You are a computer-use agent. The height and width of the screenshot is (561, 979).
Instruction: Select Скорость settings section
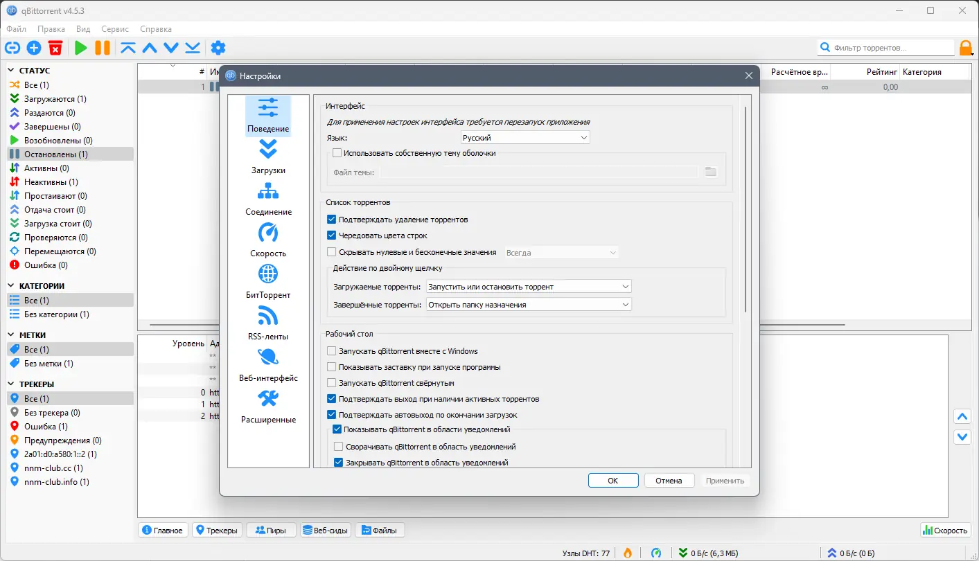268,240
